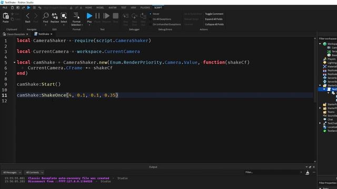This screenshot has width=337, height=189.
Task: Expand the StarterPlayer tree node
Action: tap(320, 108)
